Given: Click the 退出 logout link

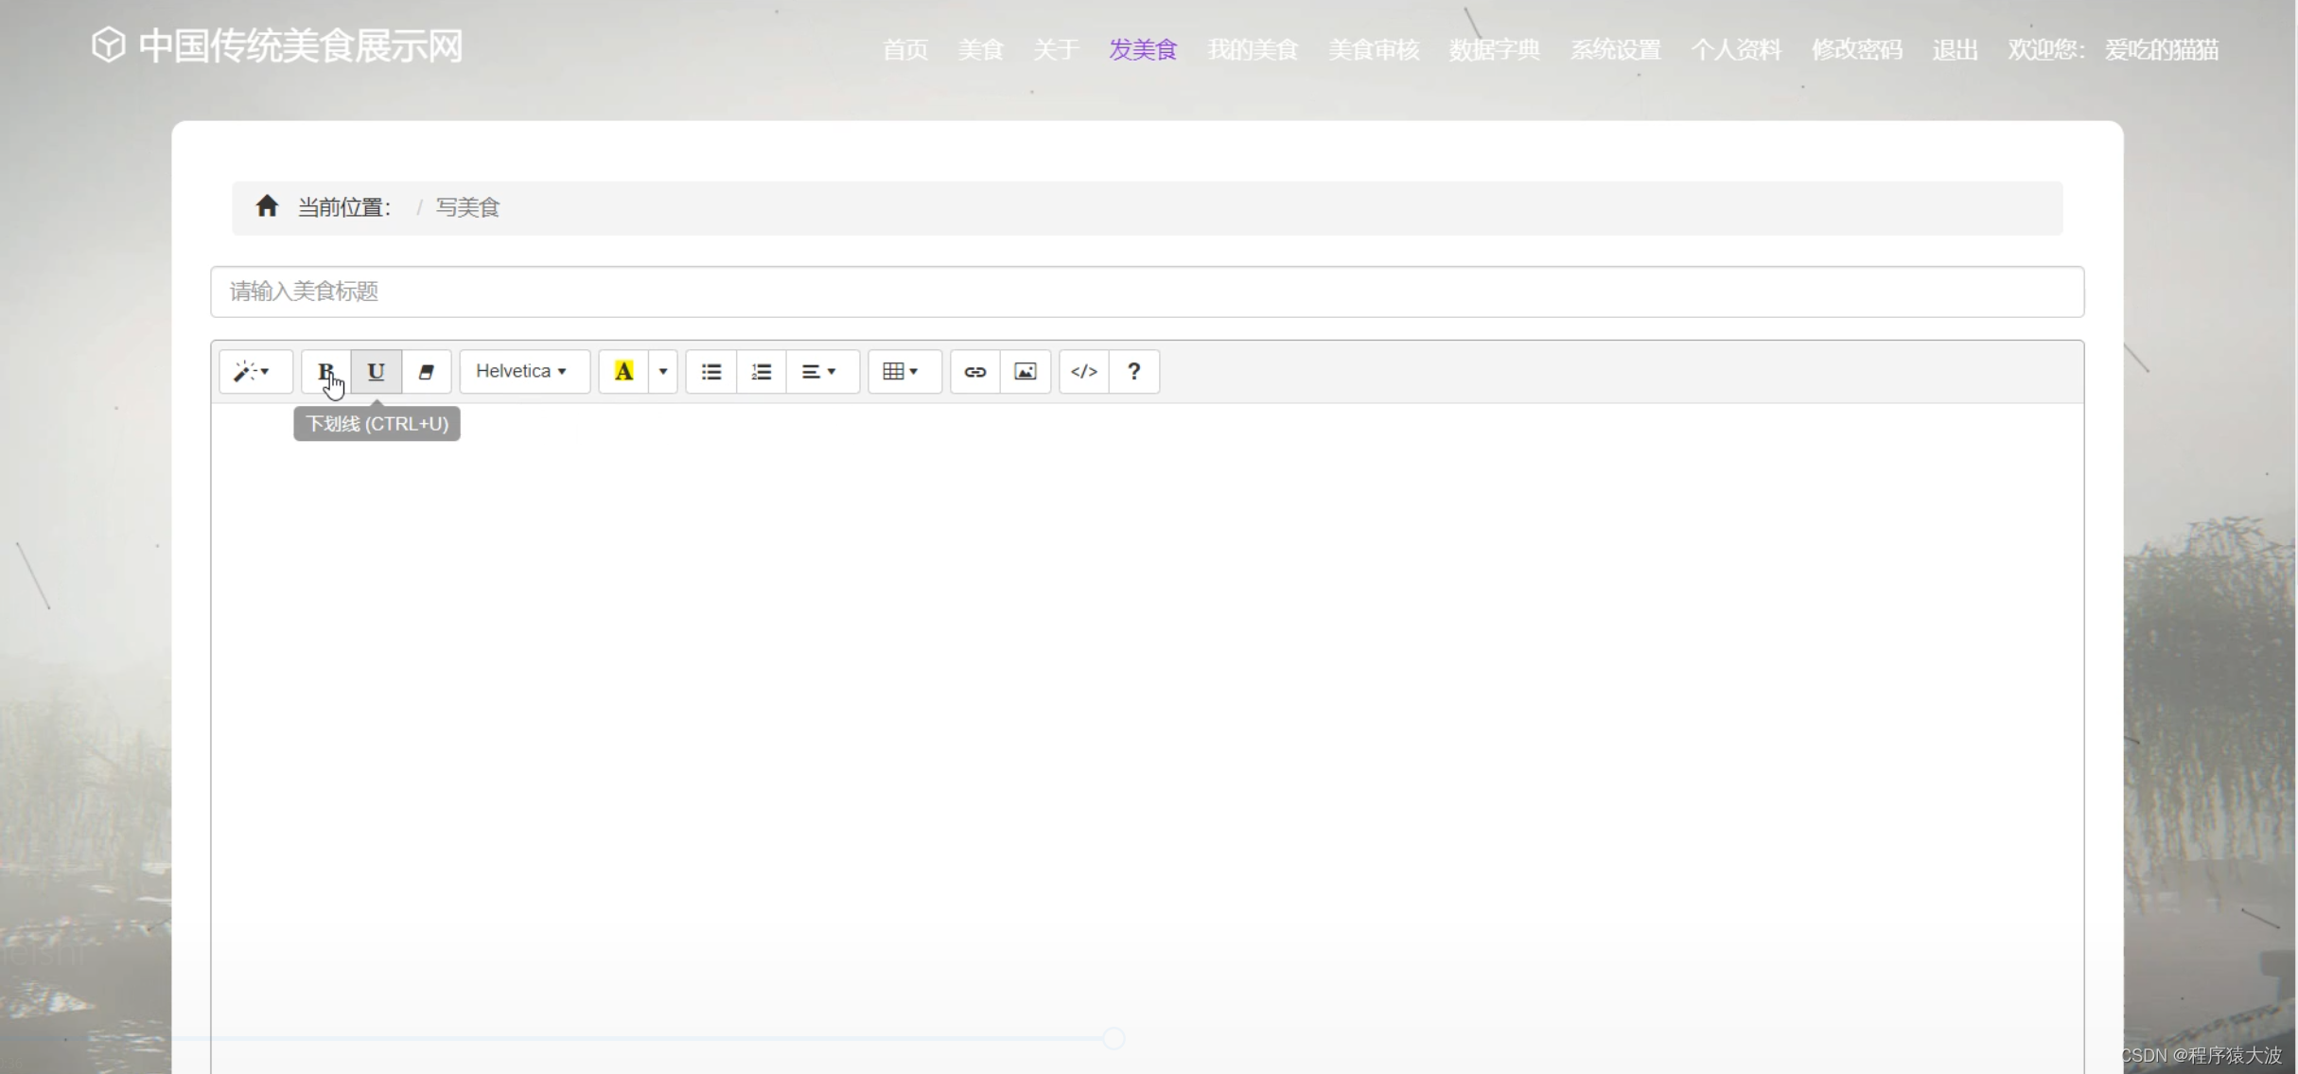Looking at the screenshot, I should pyautogui.click(x=1954, y=49).
